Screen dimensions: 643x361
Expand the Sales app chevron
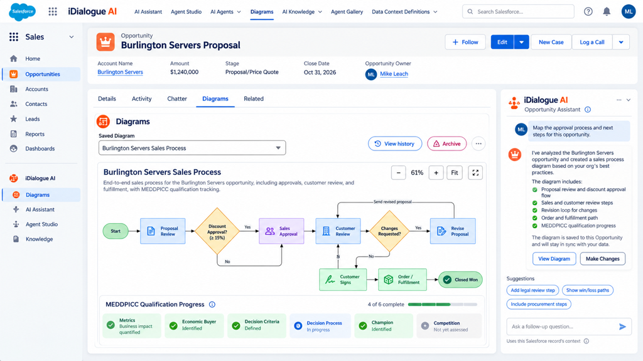[x=72, y=37]
